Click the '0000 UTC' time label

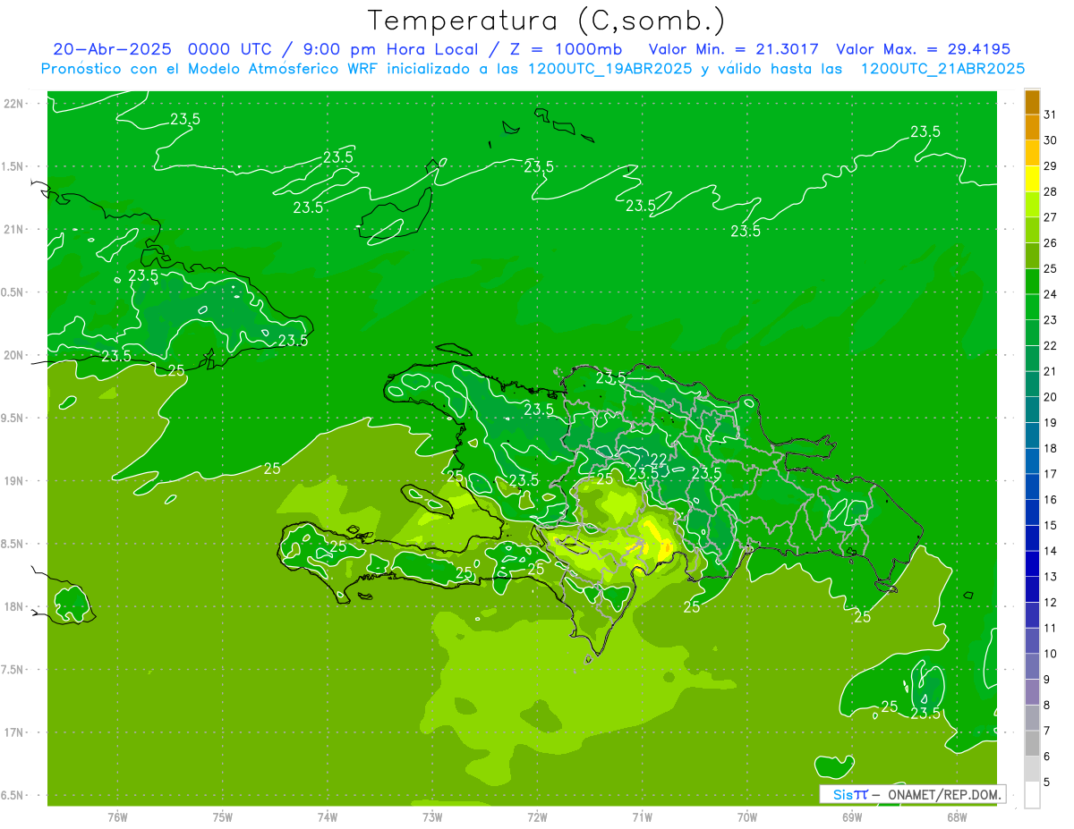point(232,49)
